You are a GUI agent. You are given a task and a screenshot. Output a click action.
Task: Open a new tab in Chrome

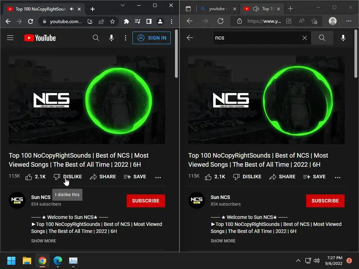click(x=93, y=9)
